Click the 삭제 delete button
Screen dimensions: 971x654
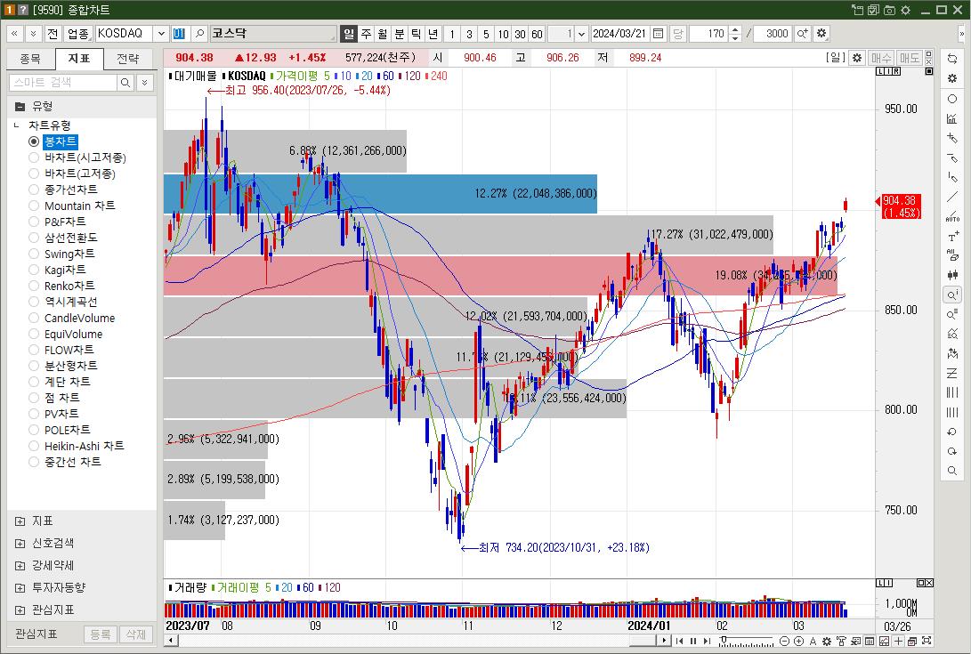pos(135,634)
